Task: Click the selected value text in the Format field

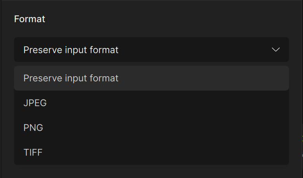Action: coord(71,50)
